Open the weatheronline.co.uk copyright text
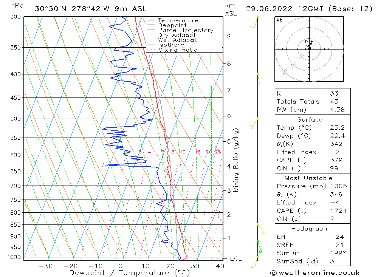The width and height of the screenshot is (378, 277). 315,273
